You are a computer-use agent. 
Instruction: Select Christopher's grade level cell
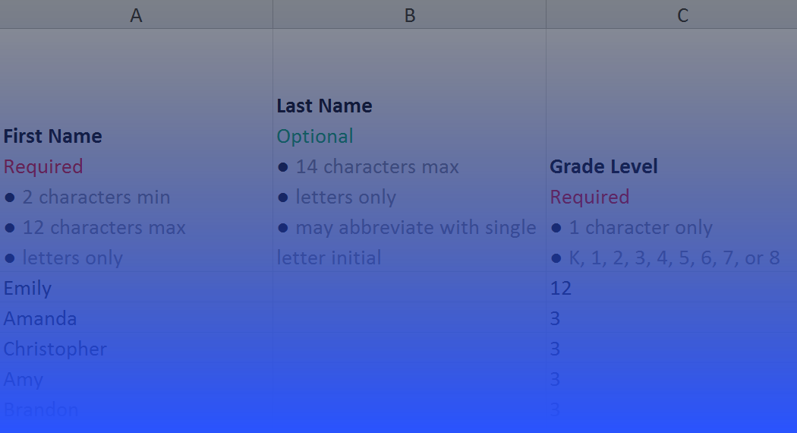click(672, 349)
